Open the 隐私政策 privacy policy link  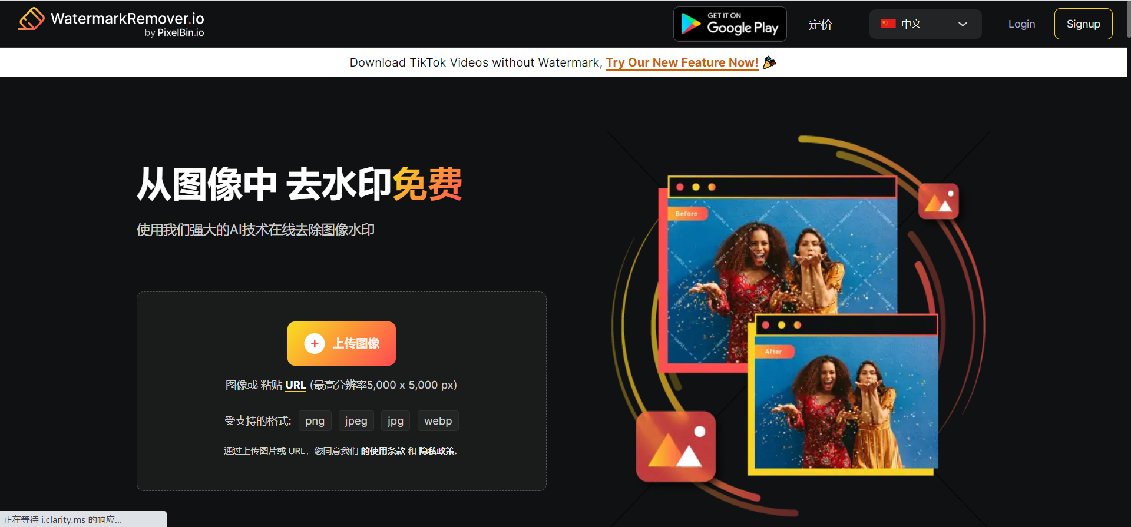coord(437,451)
